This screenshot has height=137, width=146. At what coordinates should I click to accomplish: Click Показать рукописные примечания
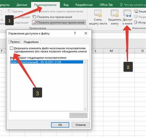click(x=59, y=23)
